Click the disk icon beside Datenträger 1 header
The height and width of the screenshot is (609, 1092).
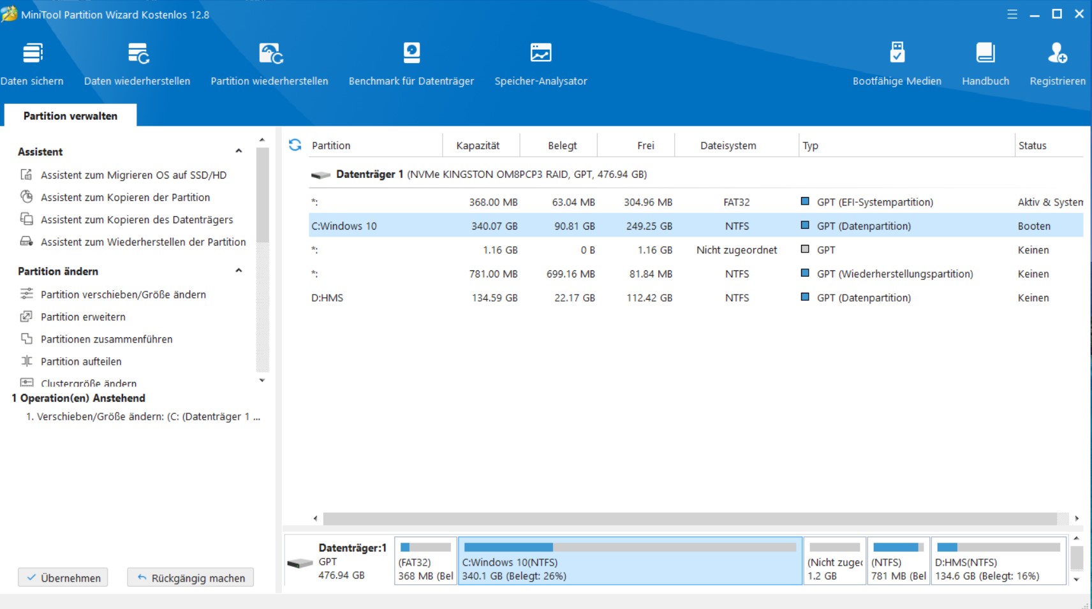(x=320, y=175)
